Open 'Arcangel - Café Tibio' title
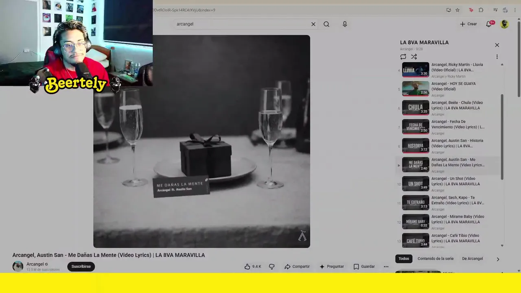This screenshot has width=521, height=293. 455,238
